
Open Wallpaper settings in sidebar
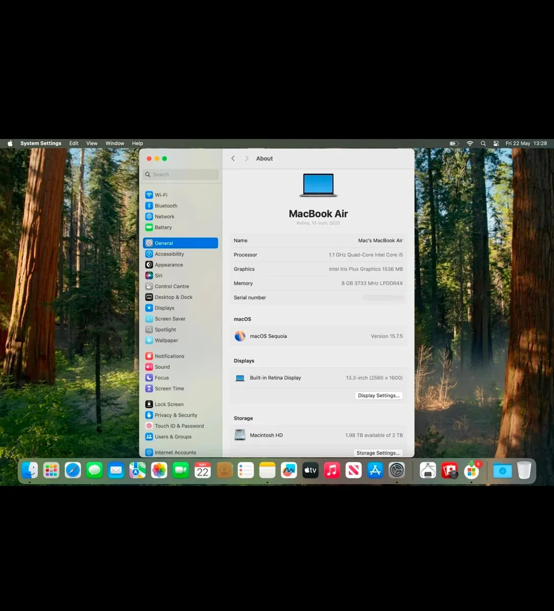click(181, 341)
